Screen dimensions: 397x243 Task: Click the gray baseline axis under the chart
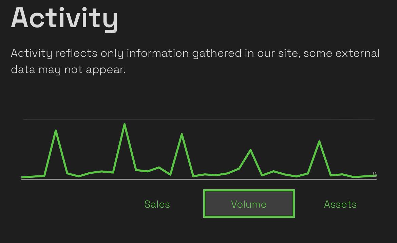[199, 179]
